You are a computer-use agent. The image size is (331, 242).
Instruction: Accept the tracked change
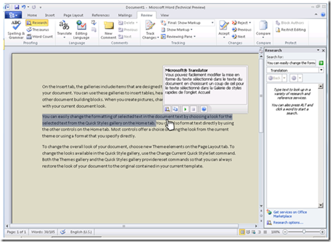click(x=224, y=29)
